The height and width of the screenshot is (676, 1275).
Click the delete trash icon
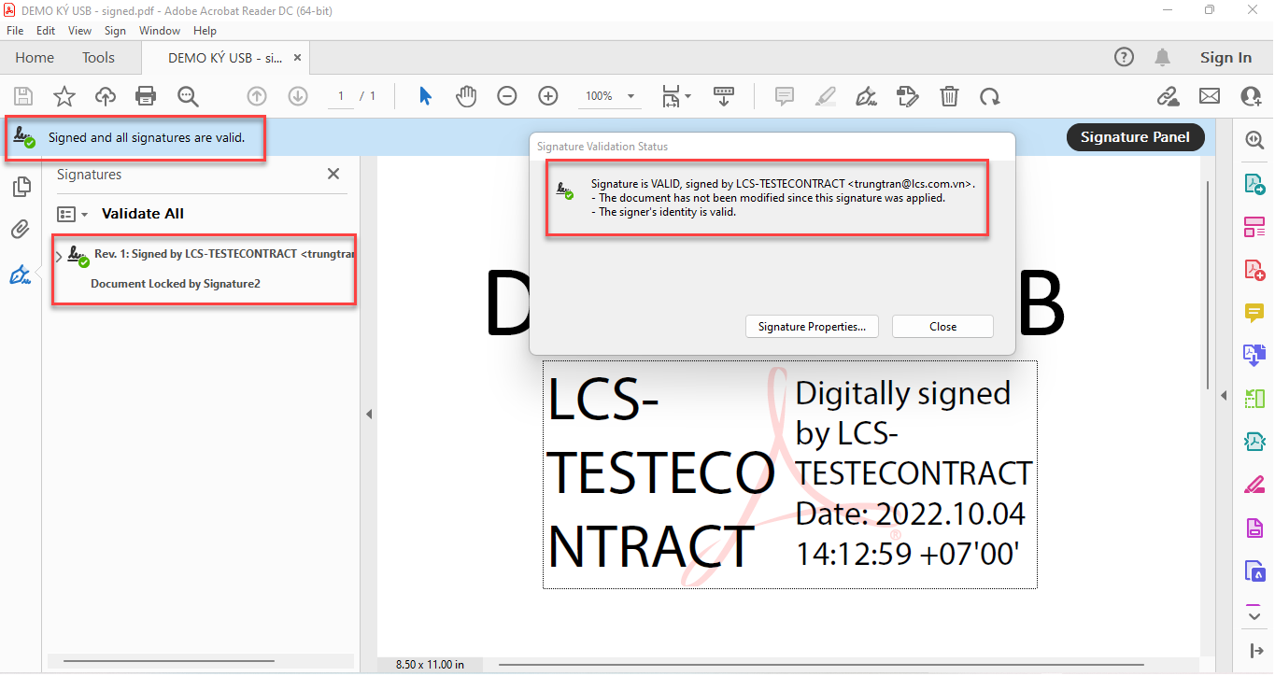(949, 96)
